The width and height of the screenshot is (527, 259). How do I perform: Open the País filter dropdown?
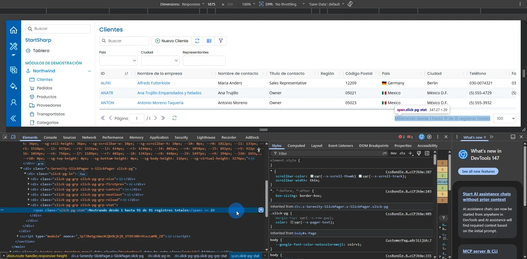tap(118, 61)
